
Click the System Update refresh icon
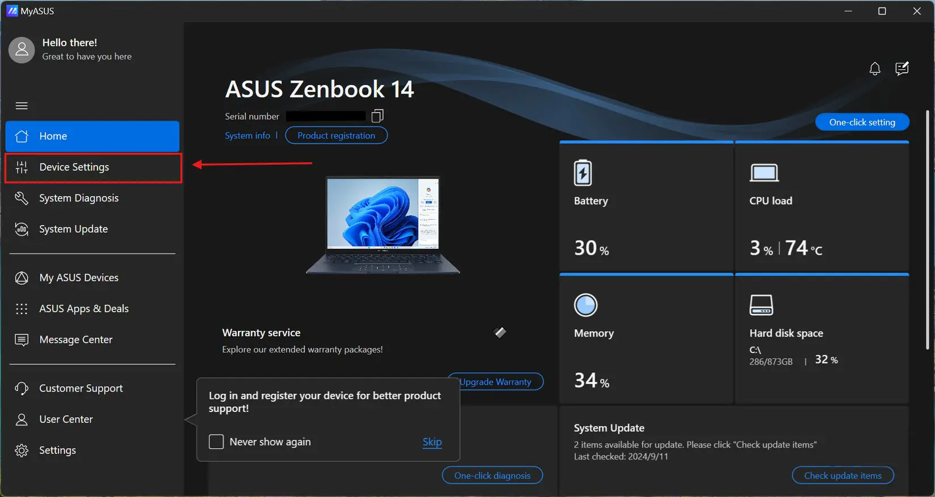[22, 229]
